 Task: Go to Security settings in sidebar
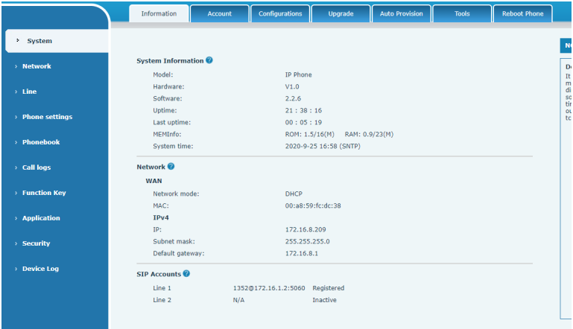point(37,243)
